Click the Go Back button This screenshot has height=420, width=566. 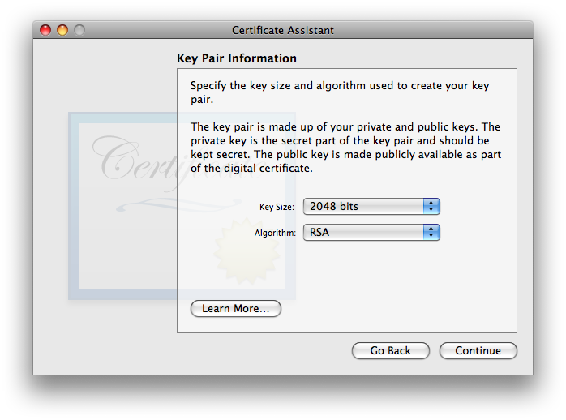[391, 351]
